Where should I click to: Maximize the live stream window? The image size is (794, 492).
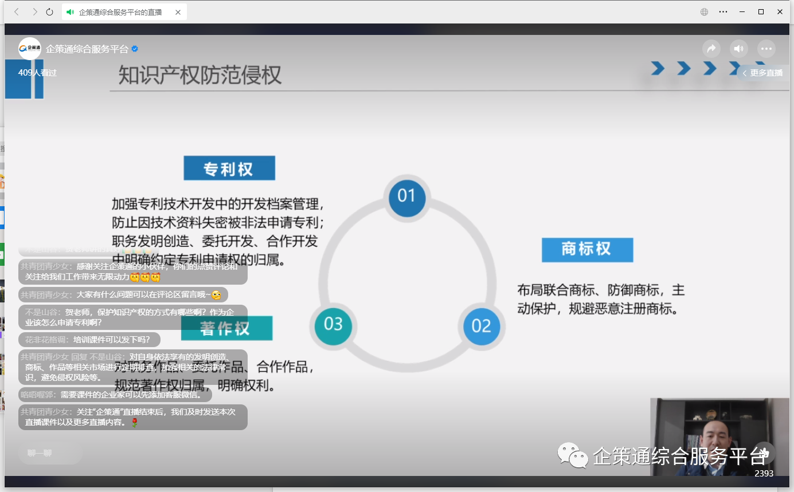[761, 12]
